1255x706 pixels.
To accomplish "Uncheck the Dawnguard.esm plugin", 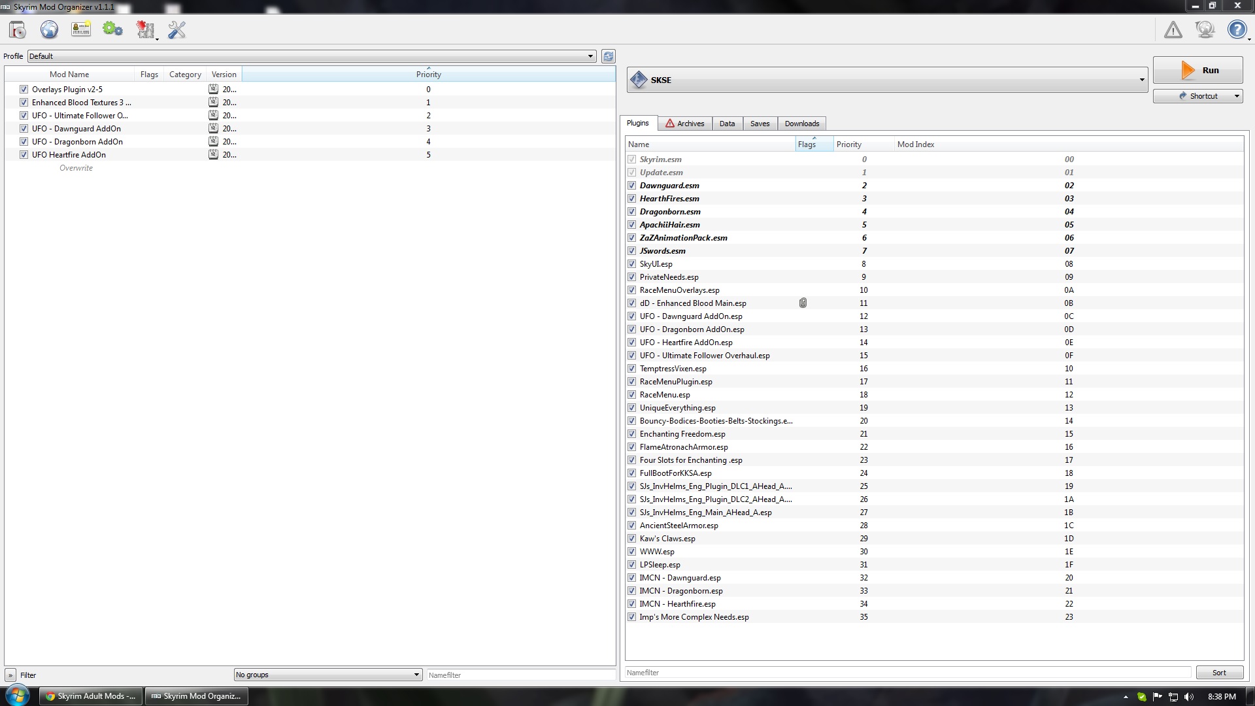I will pos(631,186).
